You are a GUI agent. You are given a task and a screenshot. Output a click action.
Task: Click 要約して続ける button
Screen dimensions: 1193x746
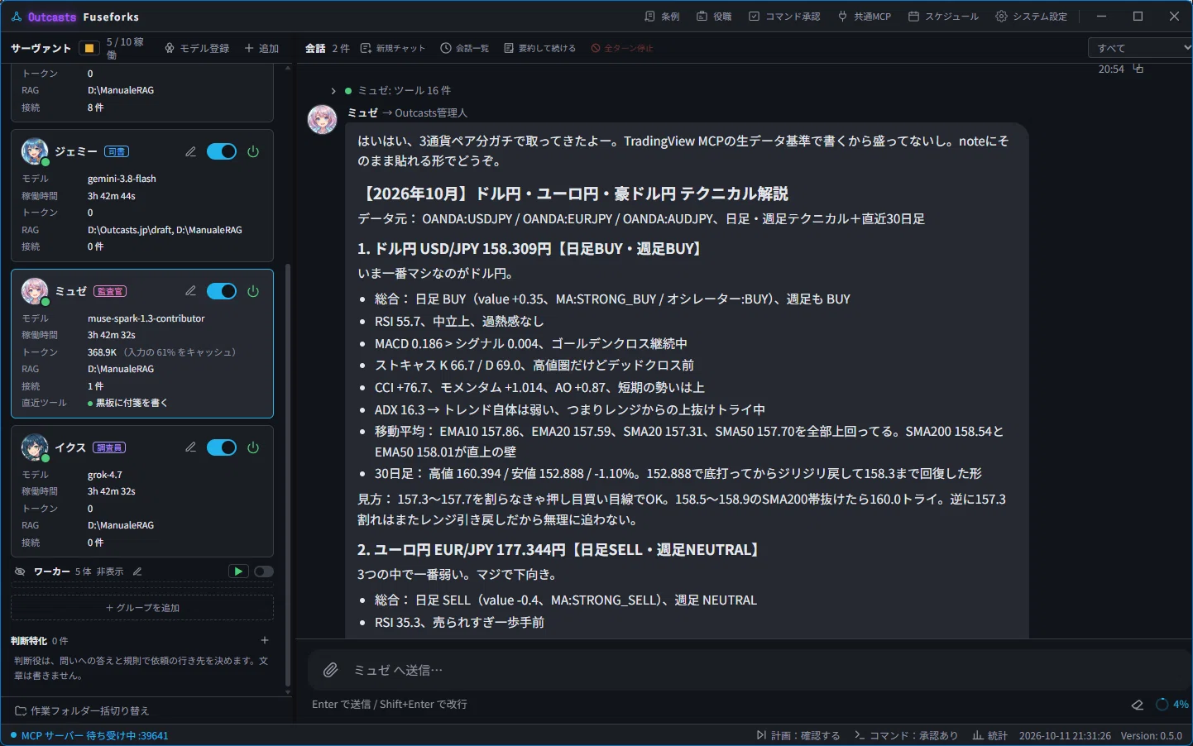[539, 48]
